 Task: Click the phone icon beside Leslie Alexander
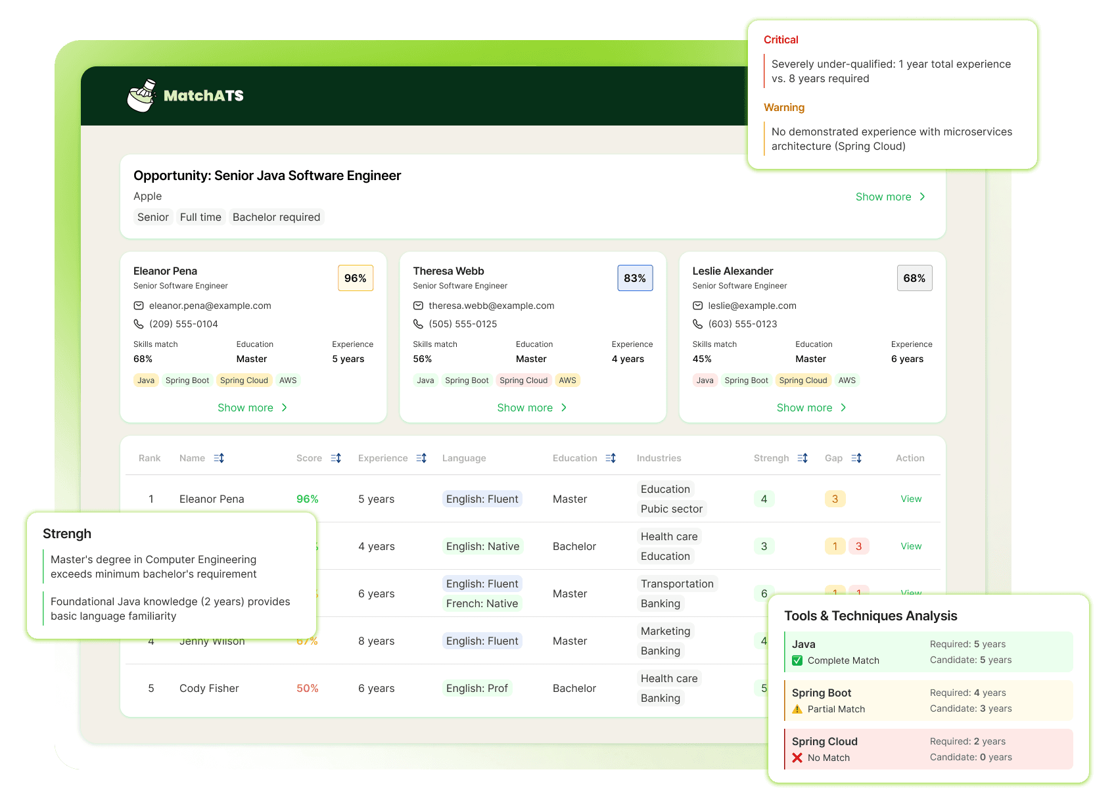point(697,323)
